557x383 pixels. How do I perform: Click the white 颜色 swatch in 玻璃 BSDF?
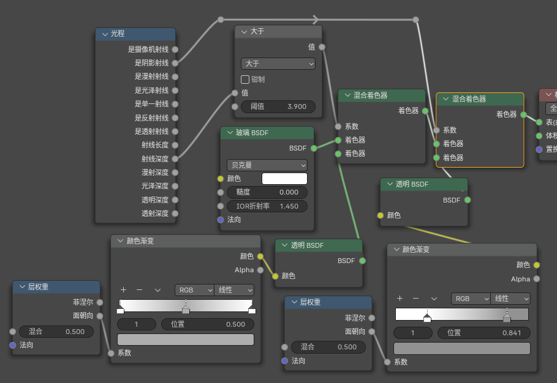click(284, 179)
